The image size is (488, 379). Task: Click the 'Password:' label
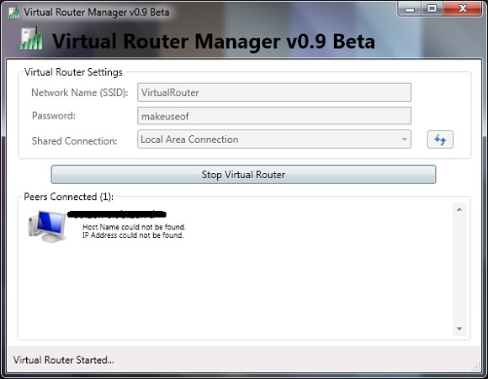coord(54,116)
